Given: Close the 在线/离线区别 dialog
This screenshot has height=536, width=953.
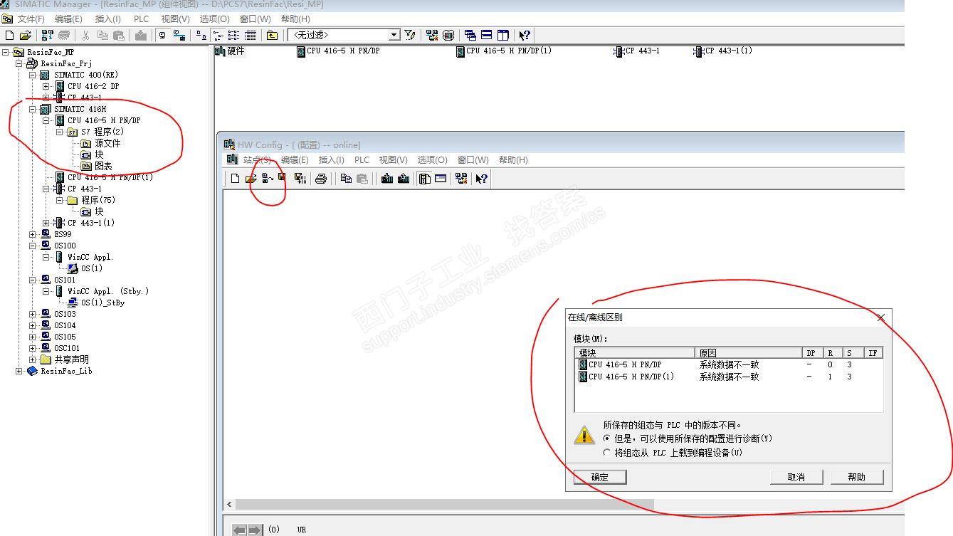Looking at the screenshot, I should (x=881, y=317).
